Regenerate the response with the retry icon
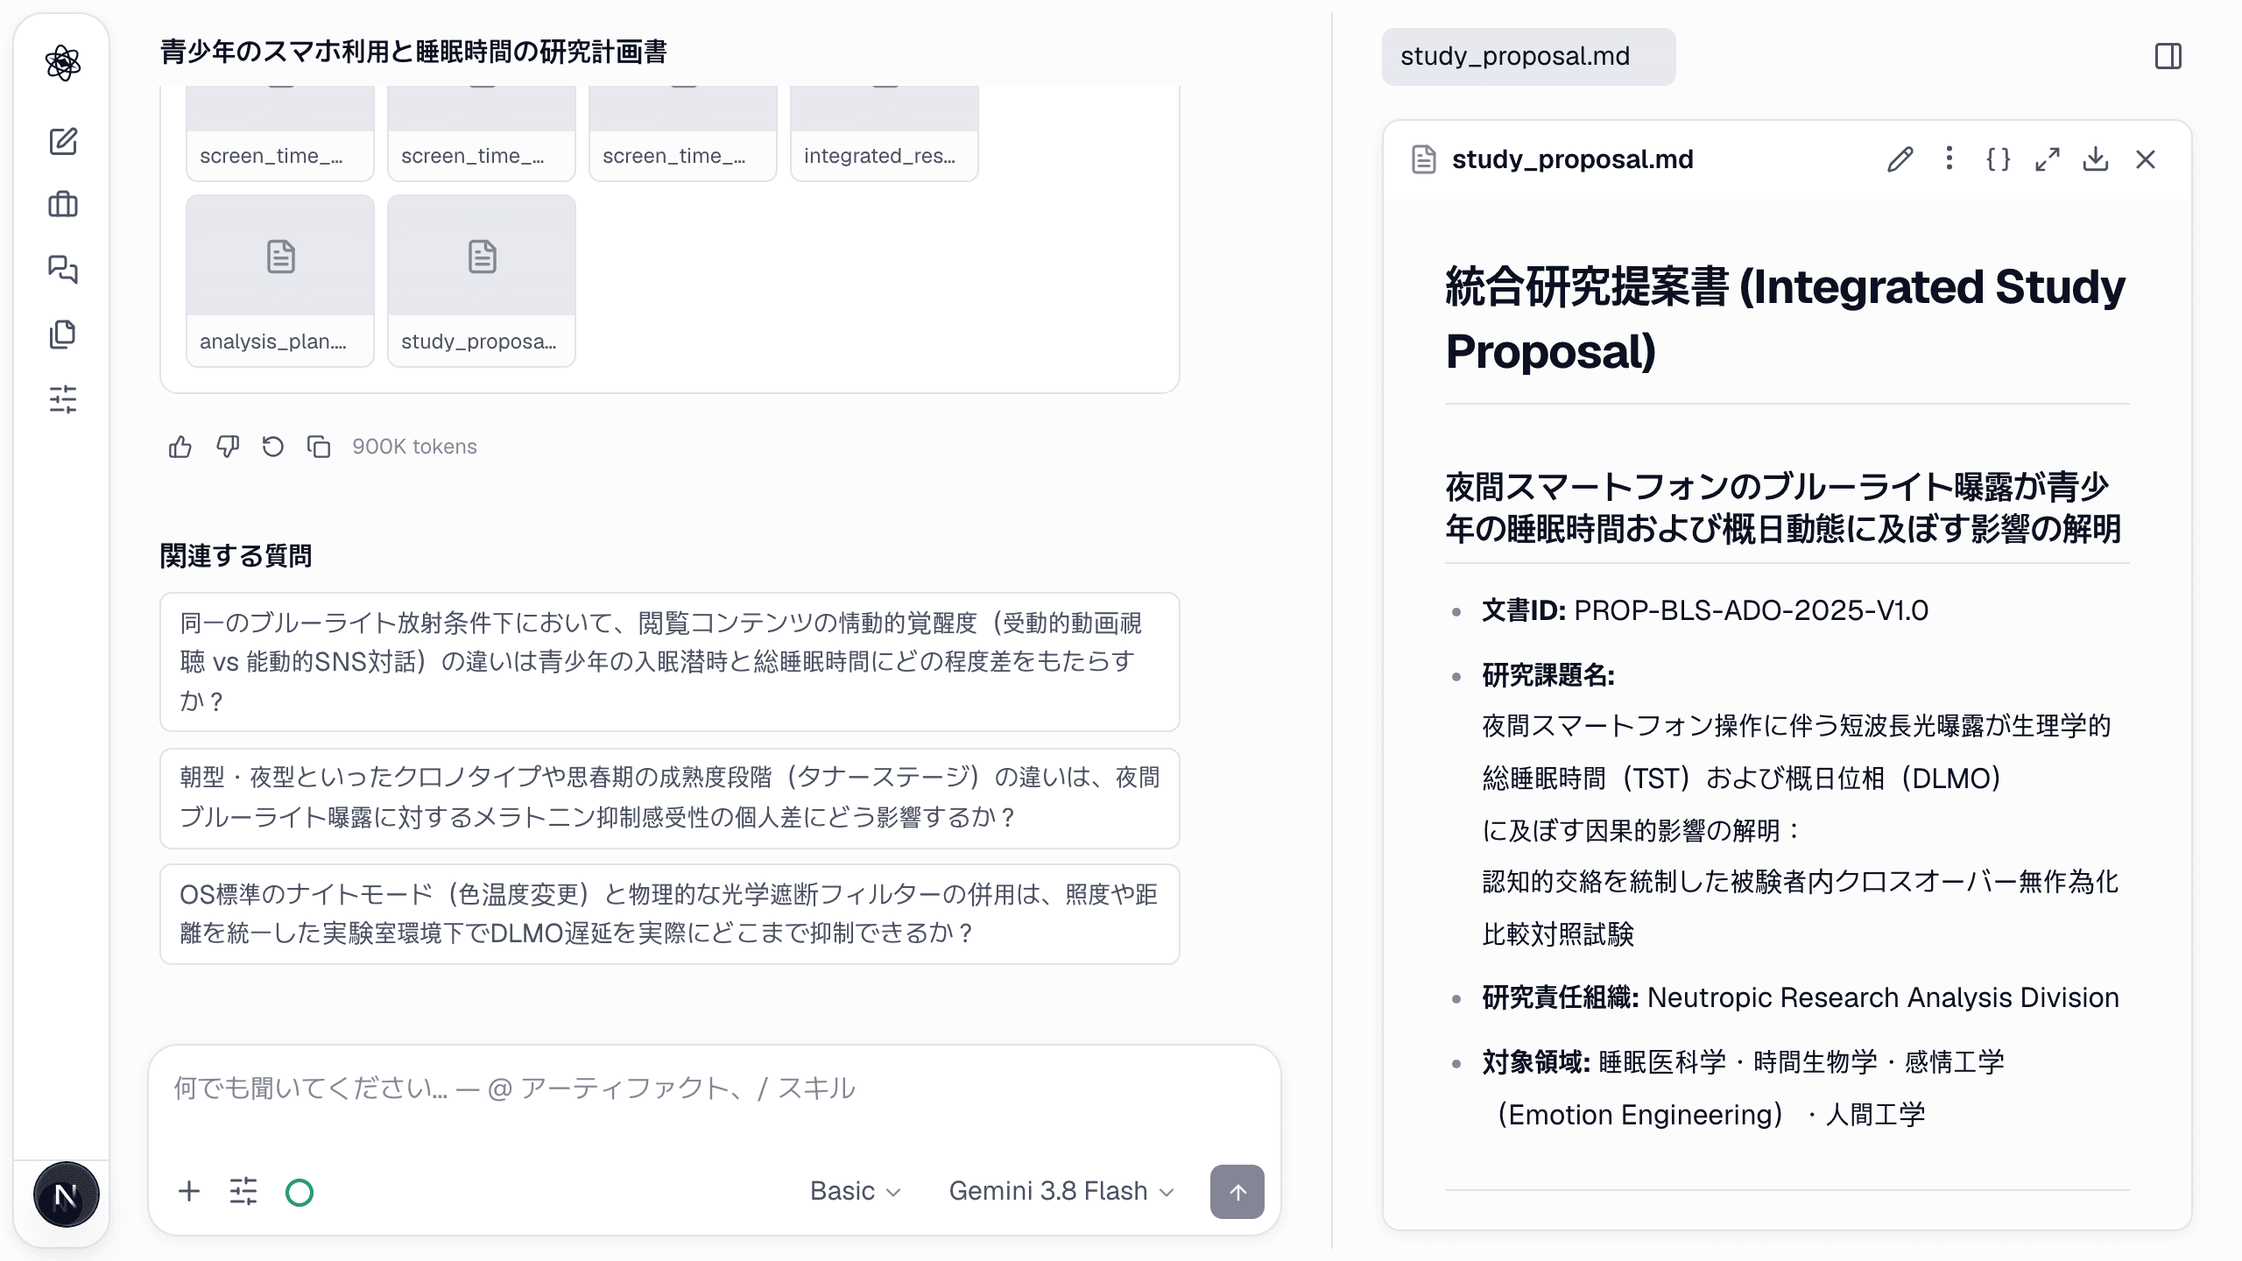 pos(273,447)
